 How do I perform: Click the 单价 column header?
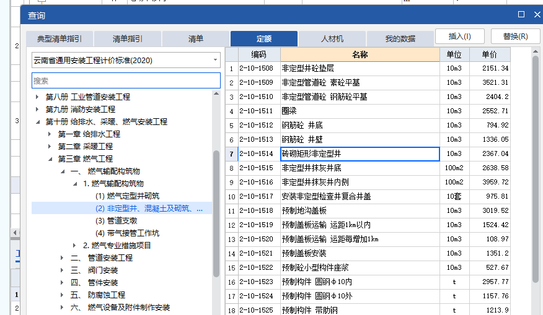(x=489, y=54)
